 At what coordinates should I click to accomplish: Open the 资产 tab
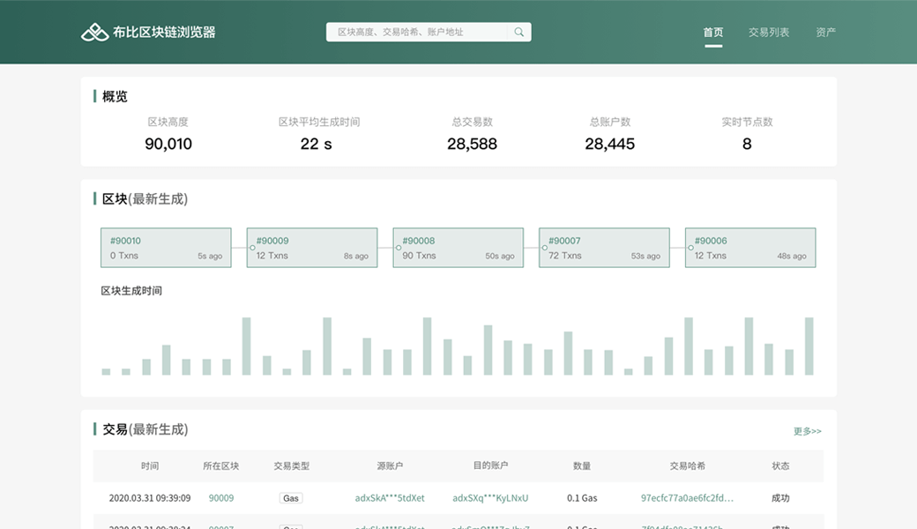pyautogui.click(x=825, y=33)
